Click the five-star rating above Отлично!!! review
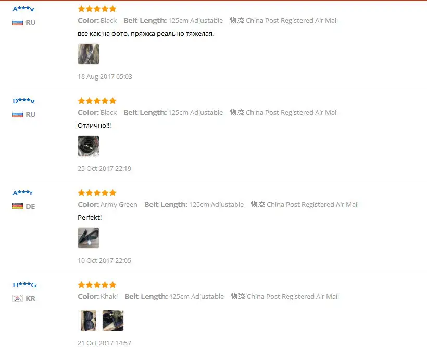The image size is (427, 347). click(97, 101)
